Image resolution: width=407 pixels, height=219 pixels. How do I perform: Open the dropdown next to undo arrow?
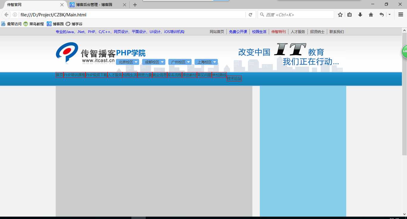click(389, 15)
